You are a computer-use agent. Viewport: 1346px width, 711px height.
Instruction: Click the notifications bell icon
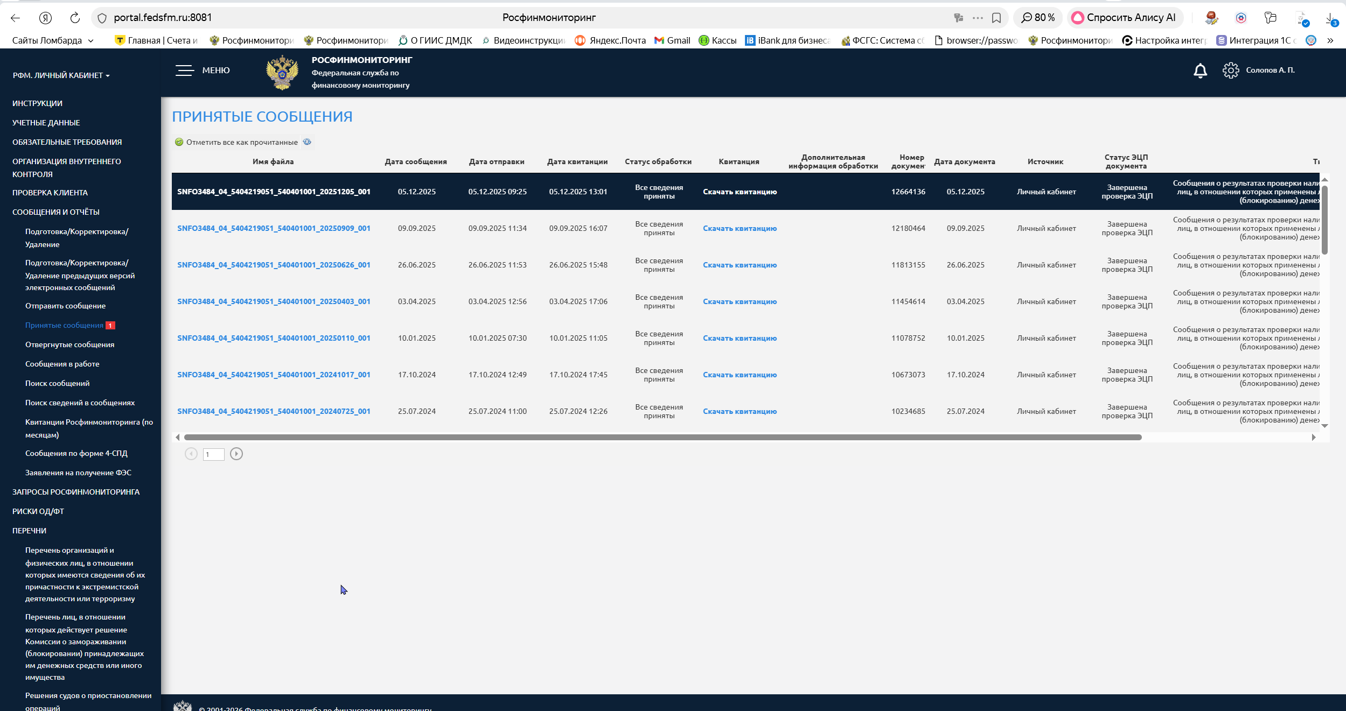tap(1200, 71)
